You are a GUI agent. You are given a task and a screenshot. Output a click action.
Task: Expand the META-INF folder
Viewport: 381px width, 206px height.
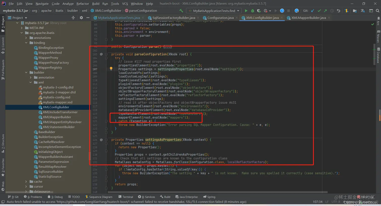pos(22,28)
